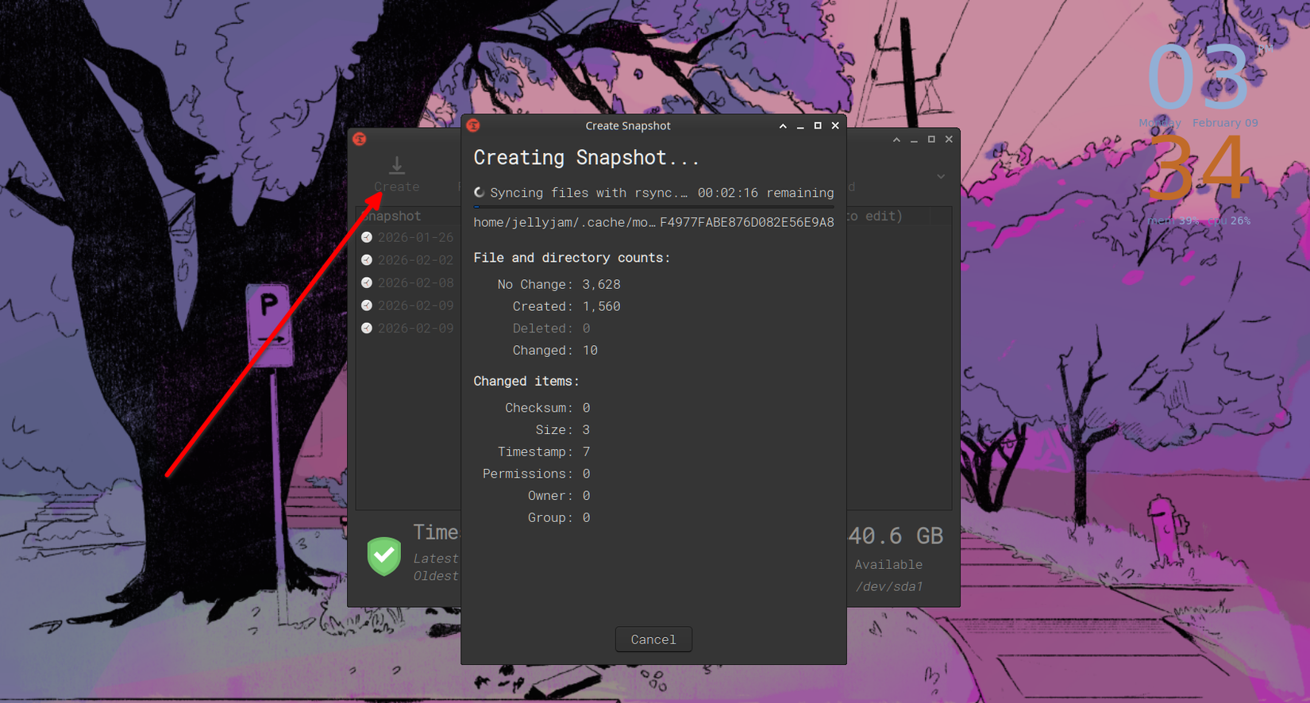The width and height of the screenshot is (1310, 703).
Task: Click the Create snapshot download icon
Action: point(396,166)
